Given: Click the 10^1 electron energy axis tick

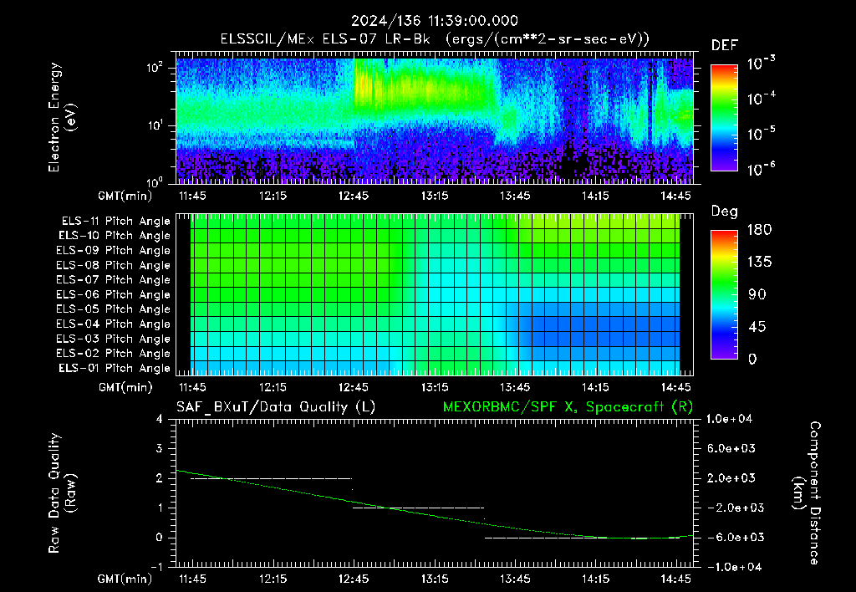Looking at the screenshot, I should [x=155, y=125].
